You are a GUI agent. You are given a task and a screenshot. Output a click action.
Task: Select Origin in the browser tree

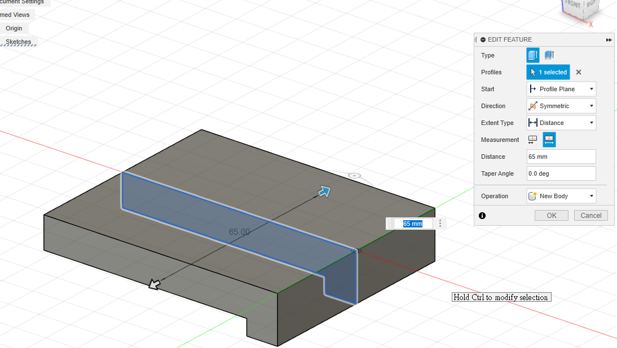click(x=14, y=28)
